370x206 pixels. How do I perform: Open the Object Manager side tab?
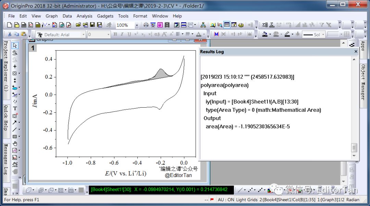pos(363,86)
